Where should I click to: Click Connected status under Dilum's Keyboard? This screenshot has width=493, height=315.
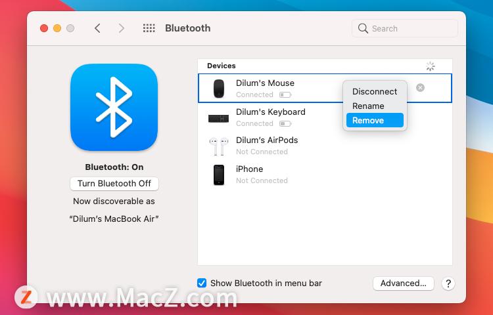254,123
